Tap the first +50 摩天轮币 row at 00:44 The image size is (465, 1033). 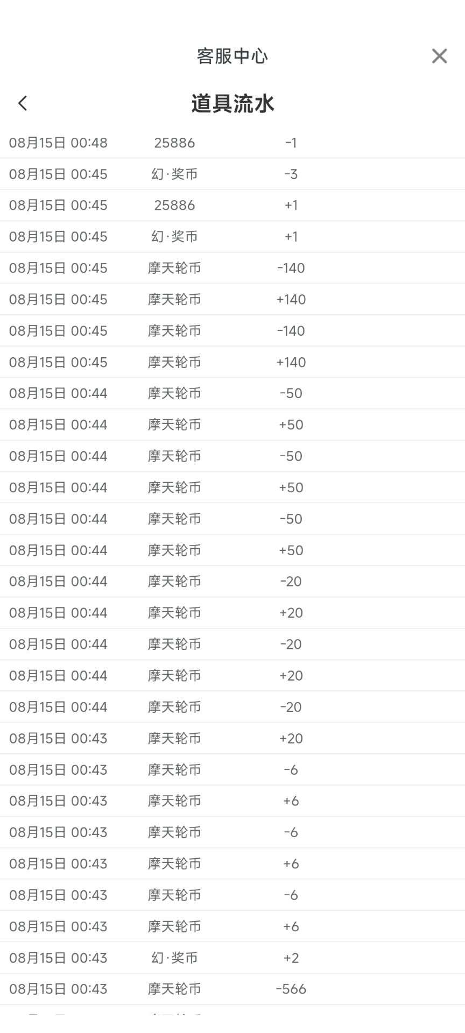pos(232,424)
